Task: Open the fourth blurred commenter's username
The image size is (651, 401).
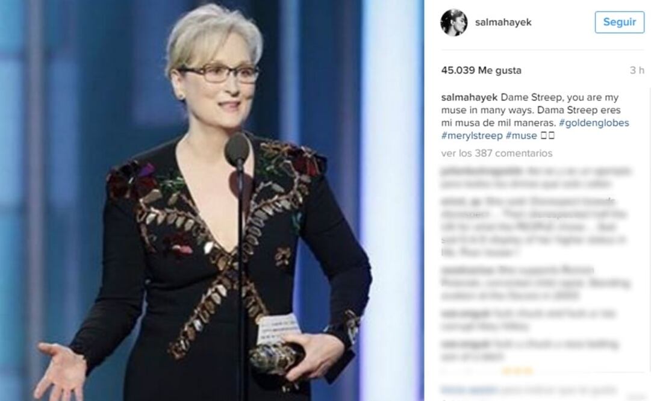Action: (465, 314)
